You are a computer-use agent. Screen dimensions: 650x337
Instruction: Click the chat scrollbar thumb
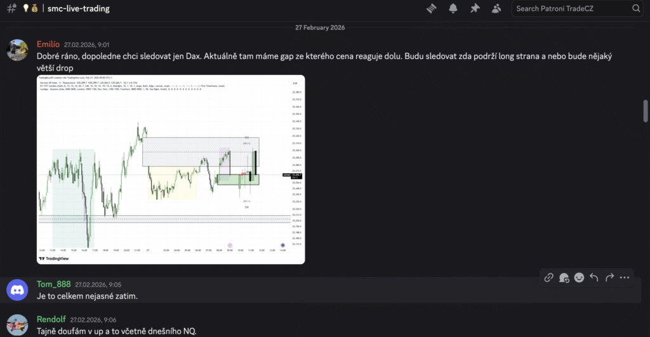click(646, 110)
